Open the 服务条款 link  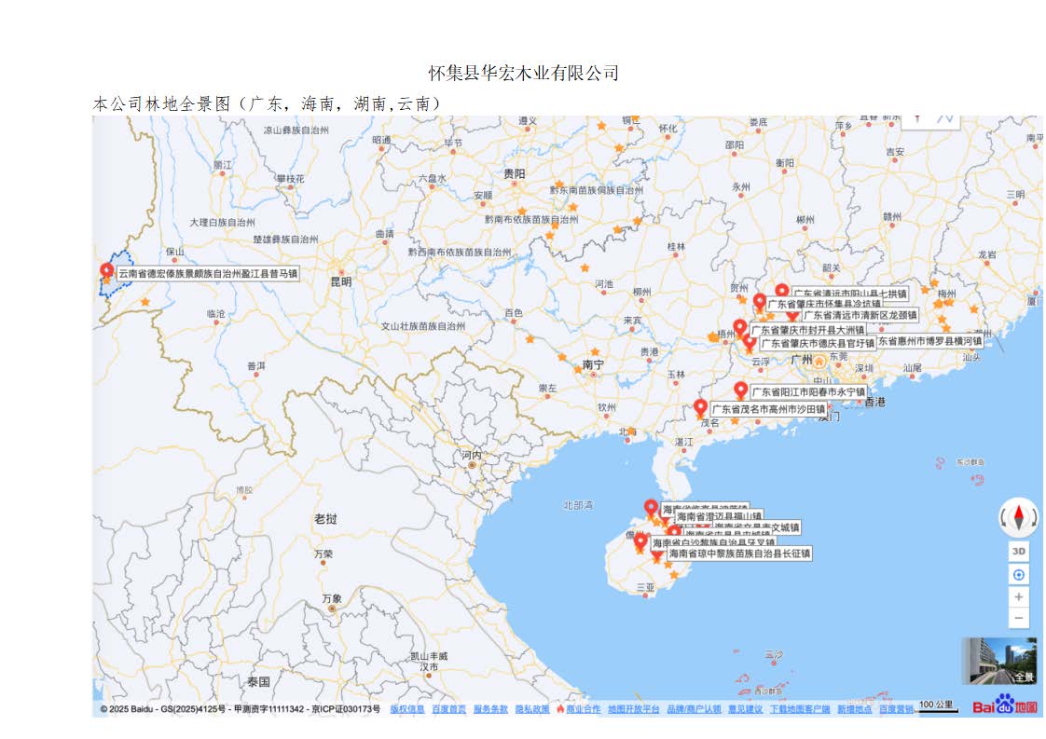(x=490, y=709)
